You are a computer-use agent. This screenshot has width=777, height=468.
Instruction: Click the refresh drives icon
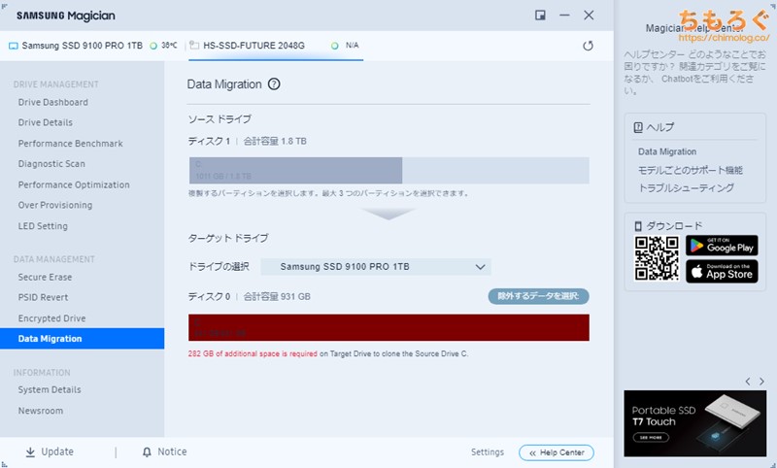point(588,46)
